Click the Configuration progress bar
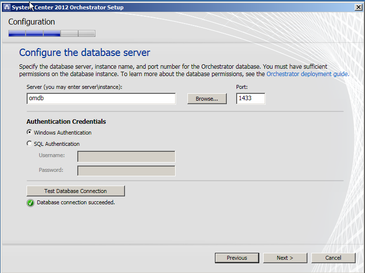 tap(52, 33)
